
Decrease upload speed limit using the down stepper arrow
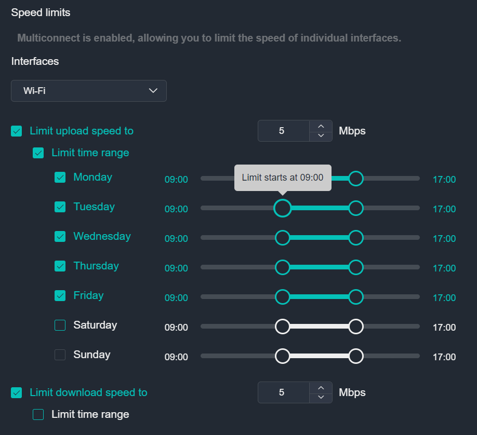click(321, 135)
